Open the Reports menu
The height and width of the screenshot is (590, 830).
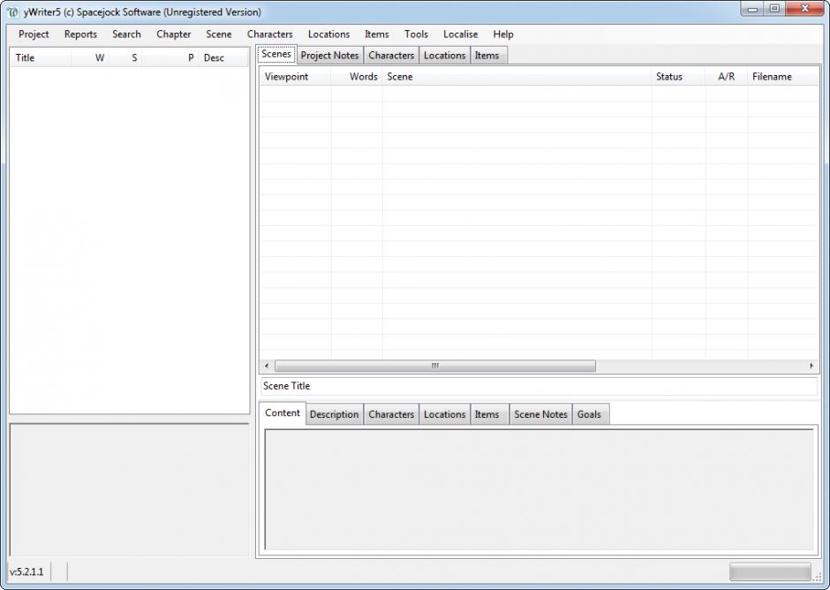(80, 34)
